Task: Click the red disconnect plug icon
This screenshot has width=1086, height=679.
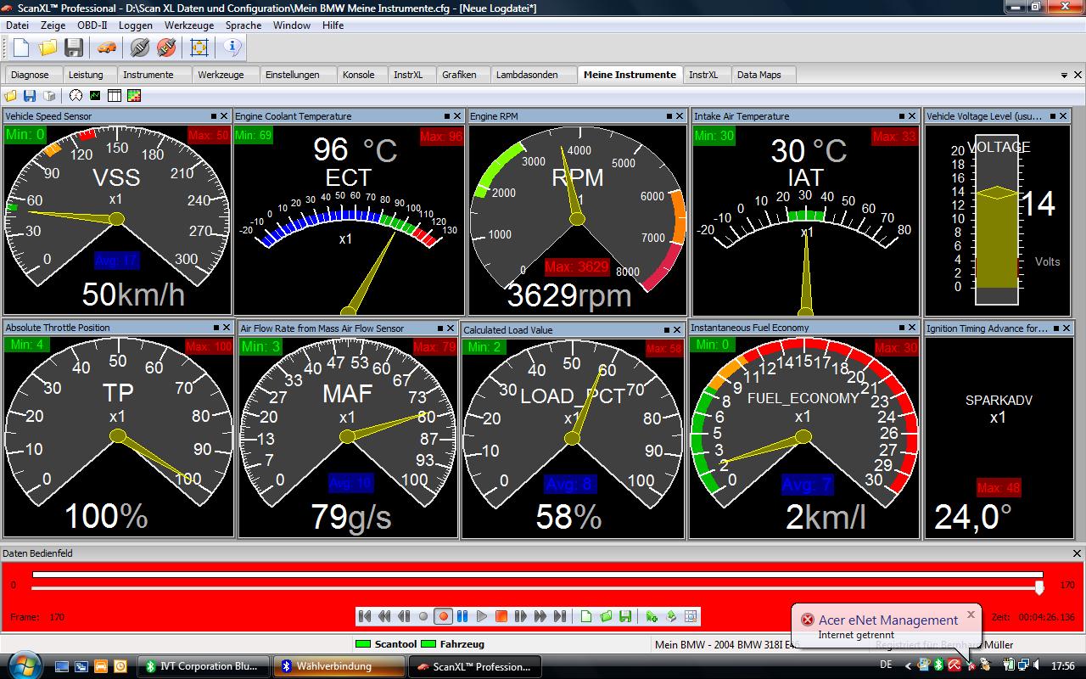Action: point(166,48)
